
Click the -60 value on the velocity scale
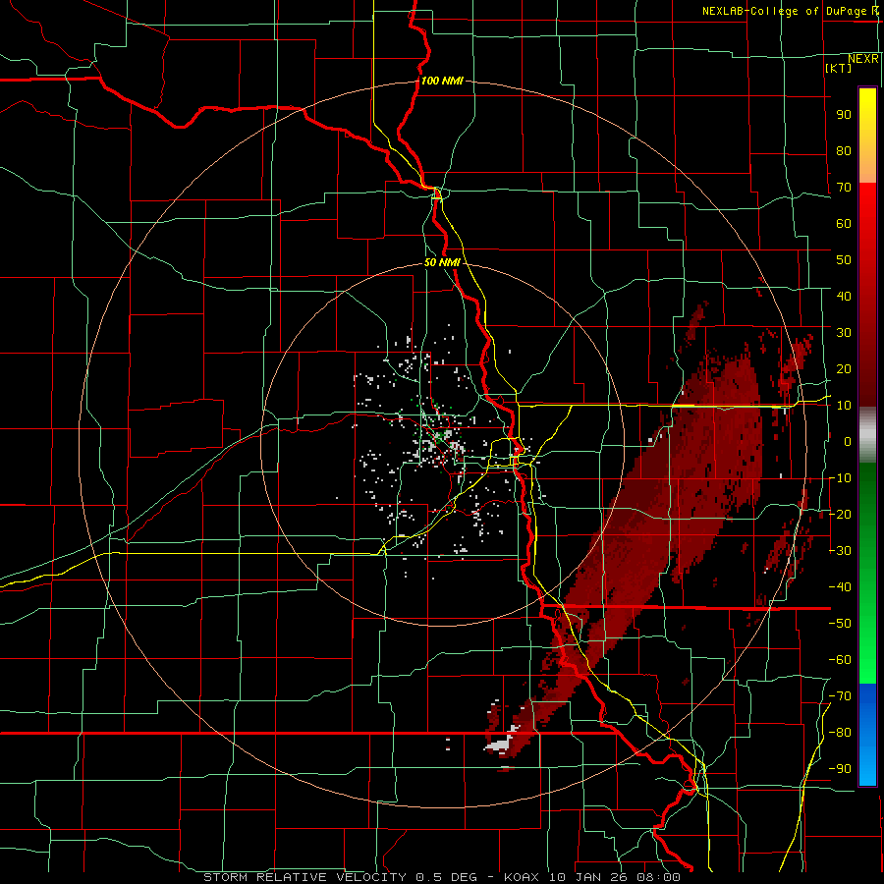point(840,660)
